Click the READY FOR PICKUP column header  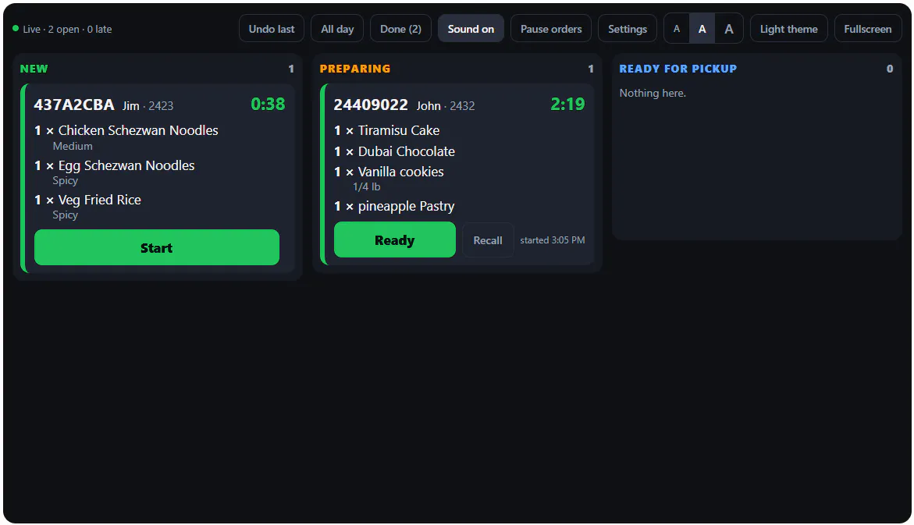[x=678, y=69]
